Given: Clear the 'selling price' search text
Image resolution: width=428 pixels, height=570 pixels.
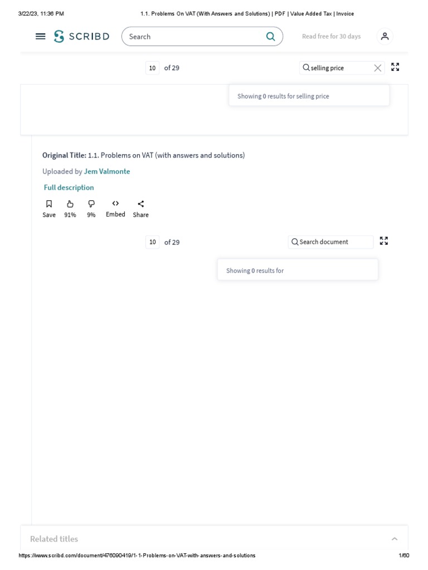Looking at the screenshot, I should (x=378, y=68).
